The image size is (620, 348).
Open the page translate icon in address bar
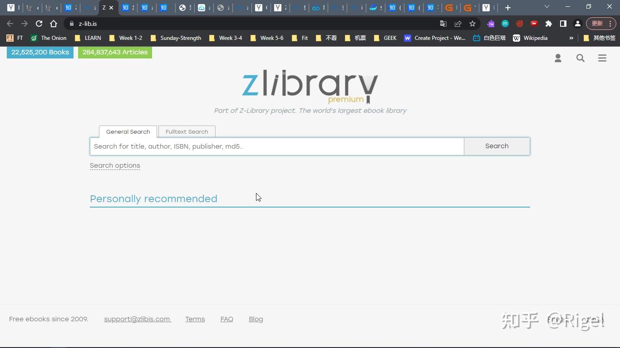[x=443, y=24]
